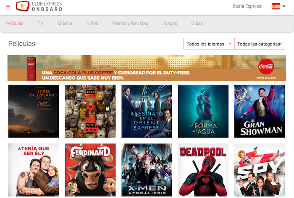Open the Three Billboards movie poster
294x198 pixels.
34,111
